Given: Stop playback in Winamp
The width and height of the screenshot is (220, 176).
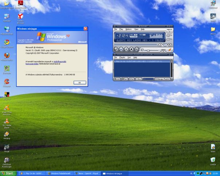Looking at the screenshot, I should (x=131, y=49).
